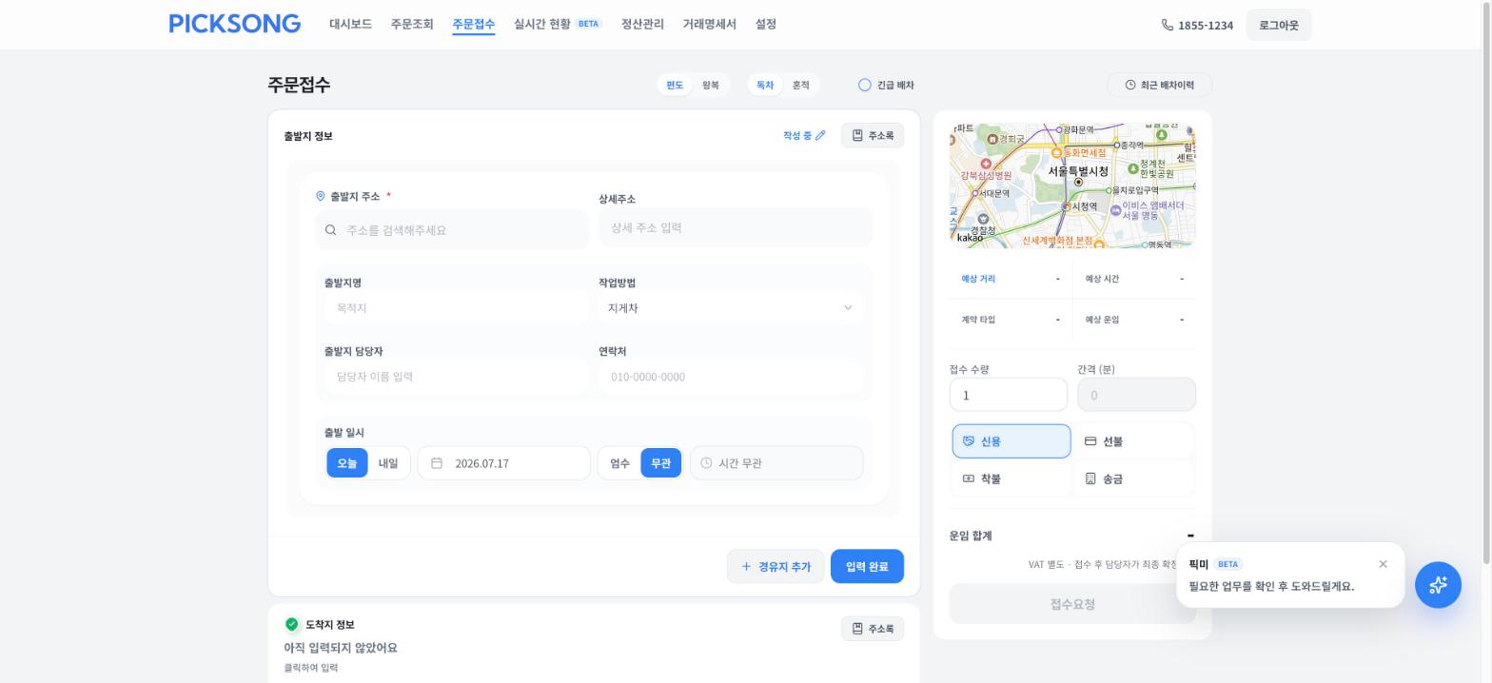
Task: Select 신용 payment method
Action: tap(1011, 441)
